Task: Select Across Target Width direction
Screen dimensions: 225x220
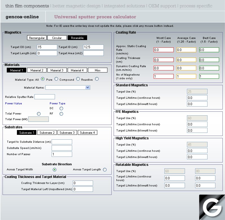Action: click(54, 170)
